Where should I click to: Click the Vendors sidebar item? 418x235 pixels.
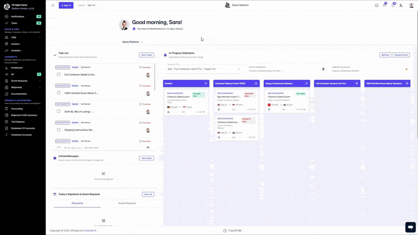coord(15,44)
